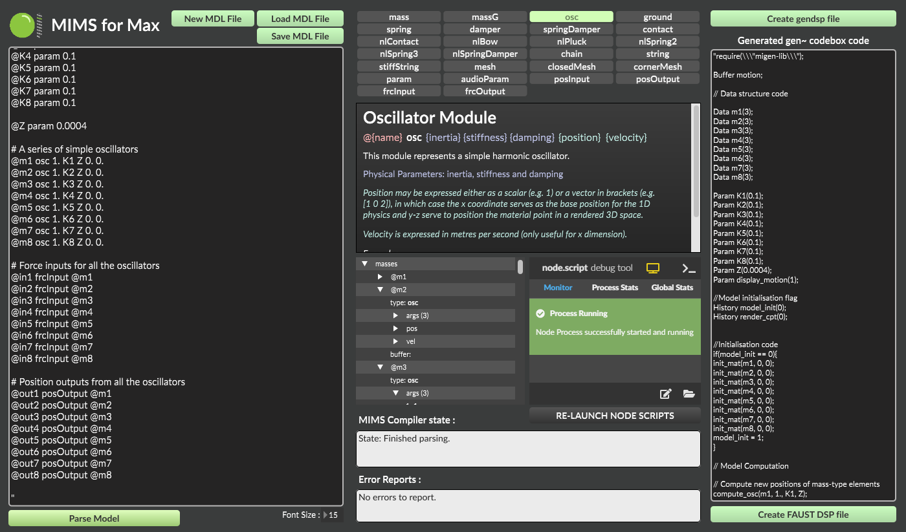Select the nlBow module button

pyautogui.click(x=485, y=41)
